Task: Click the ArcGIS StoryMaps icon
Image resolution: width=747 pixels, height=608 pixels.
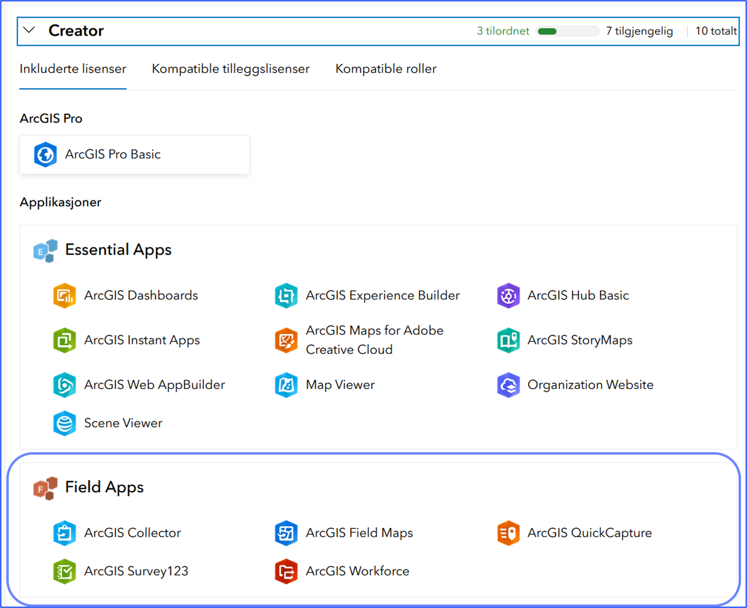Action: click(508, 340)
